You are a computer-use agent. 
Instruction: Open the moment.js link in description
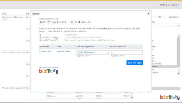[x=104, y=28]
